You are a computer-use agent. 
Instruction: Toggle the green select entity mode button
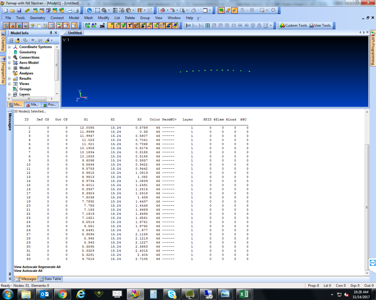(x=221, y=10)
